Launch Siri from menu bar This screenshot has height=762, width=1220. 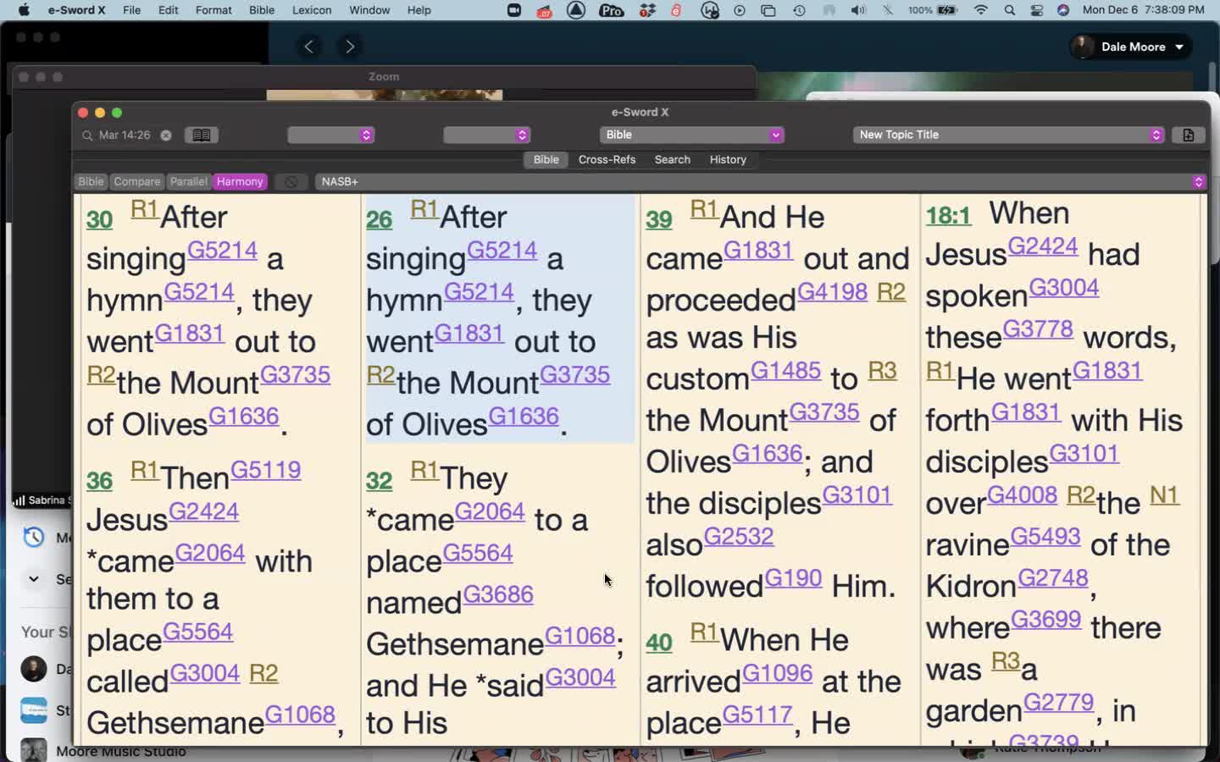click(x=1063, y=10)
